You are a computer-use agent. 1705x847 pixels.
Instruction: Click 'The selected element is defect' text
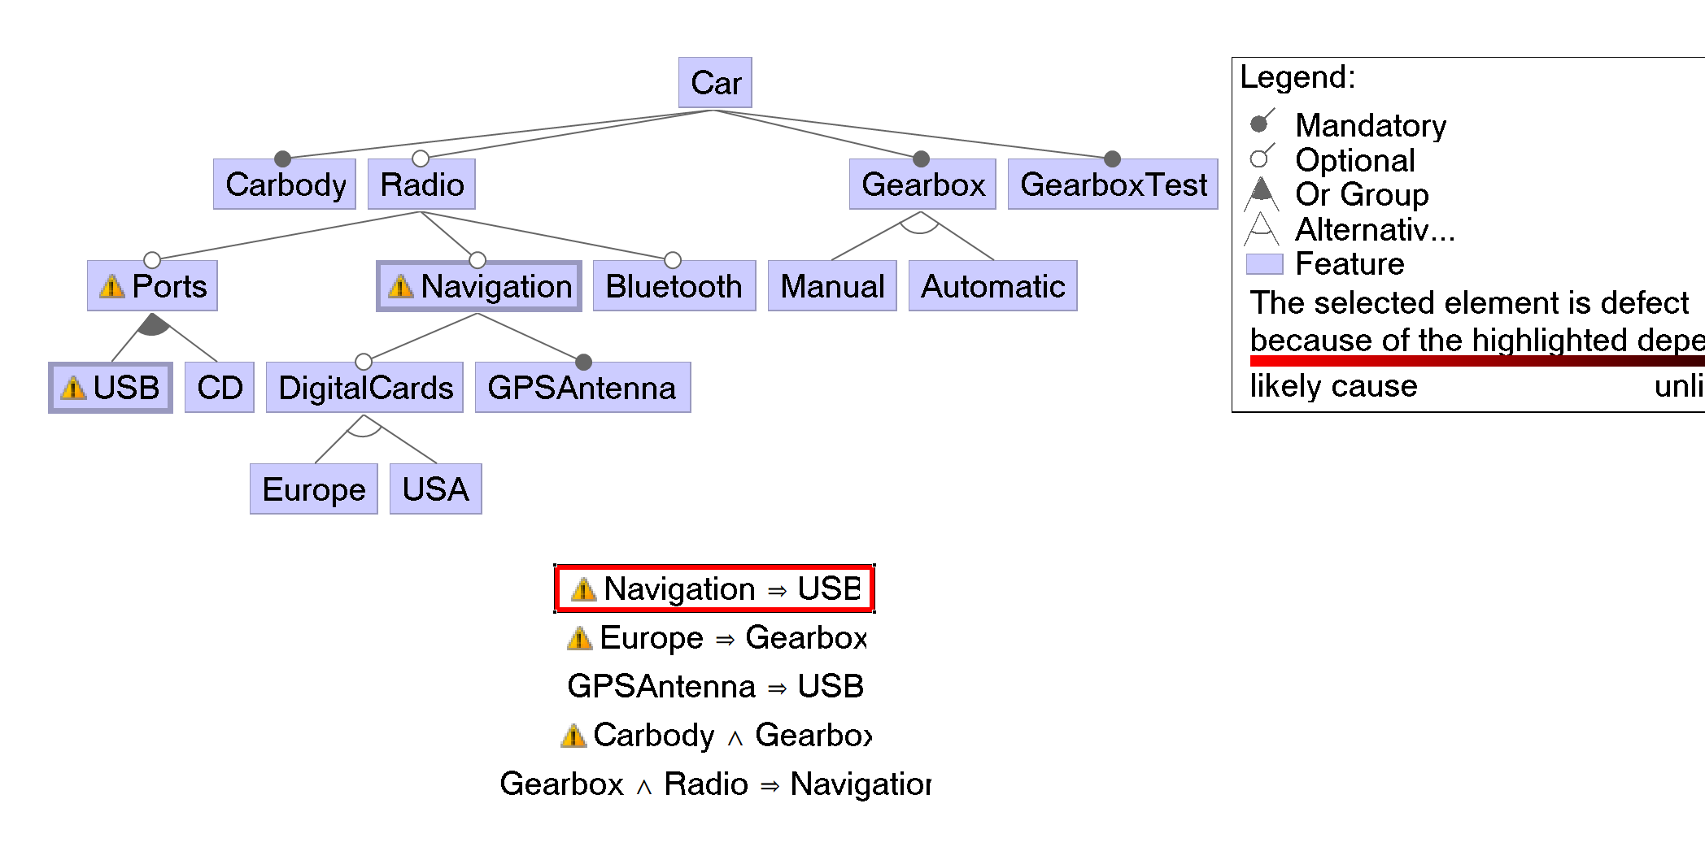(1469, 302)
